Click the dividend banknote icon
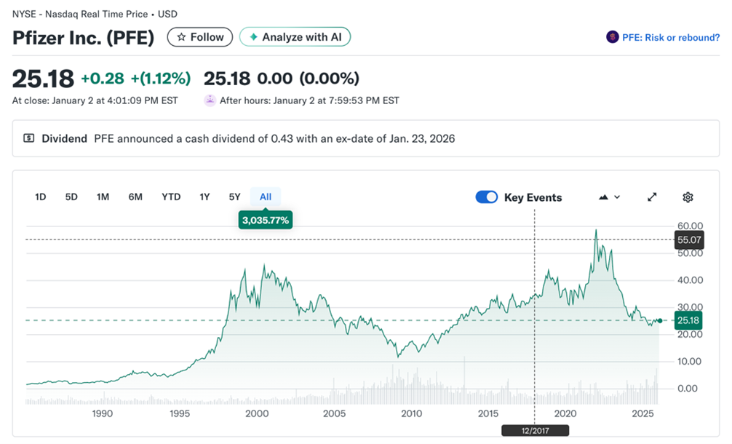 [29, 138]
